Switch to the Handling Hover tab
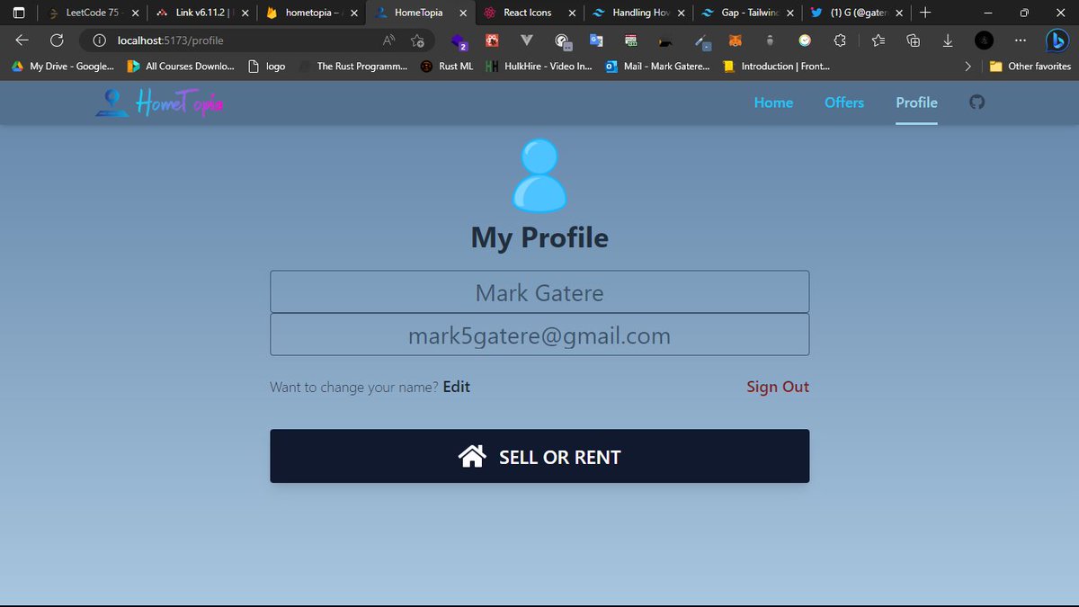This screenshot has width=1079, height=607. (639, 13)
